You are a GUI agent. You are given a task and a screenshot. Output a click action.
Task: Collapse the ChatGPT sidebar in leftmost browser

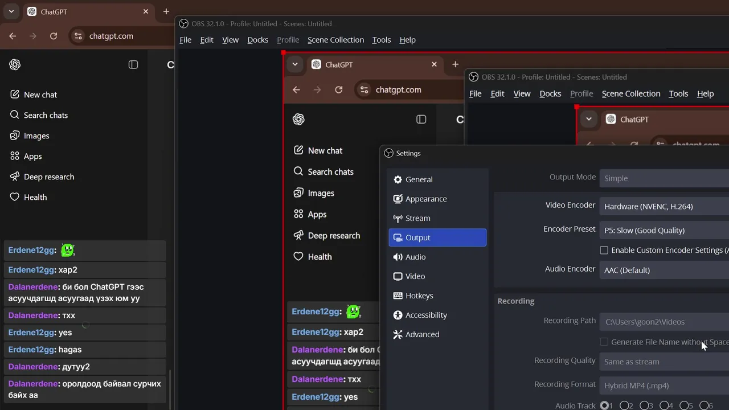133,64
